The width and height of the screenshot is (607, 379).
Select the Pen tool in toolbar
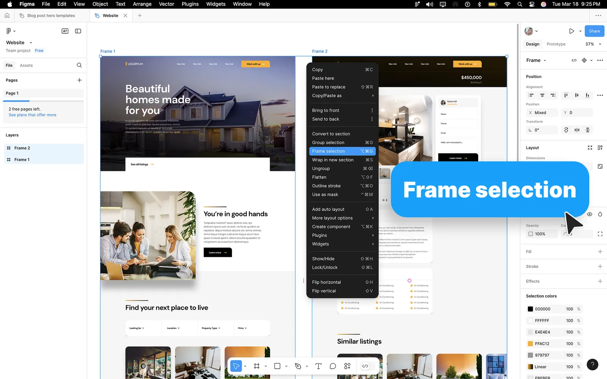click(x=298, y=366)
